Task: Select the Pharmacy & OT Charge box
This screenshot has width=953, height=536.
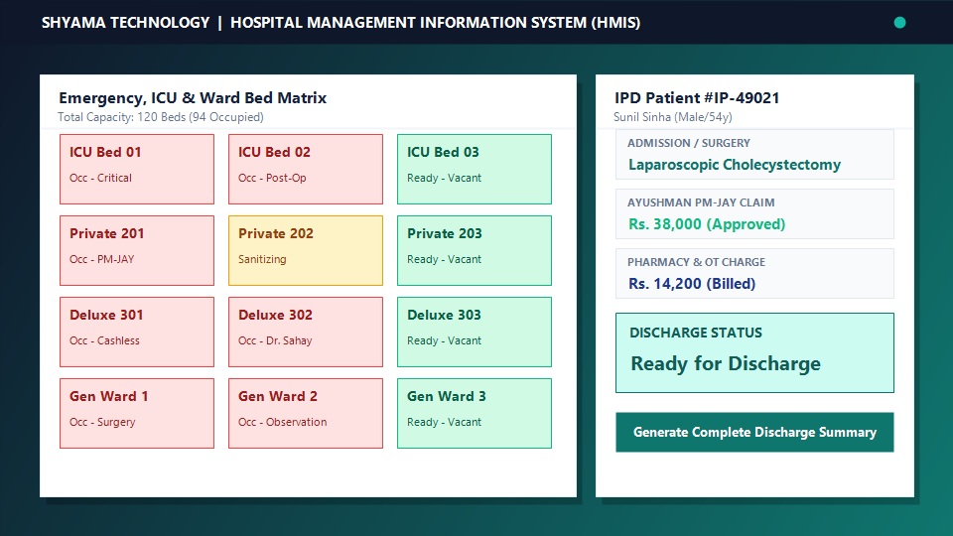Action: (x=754, y=274)
